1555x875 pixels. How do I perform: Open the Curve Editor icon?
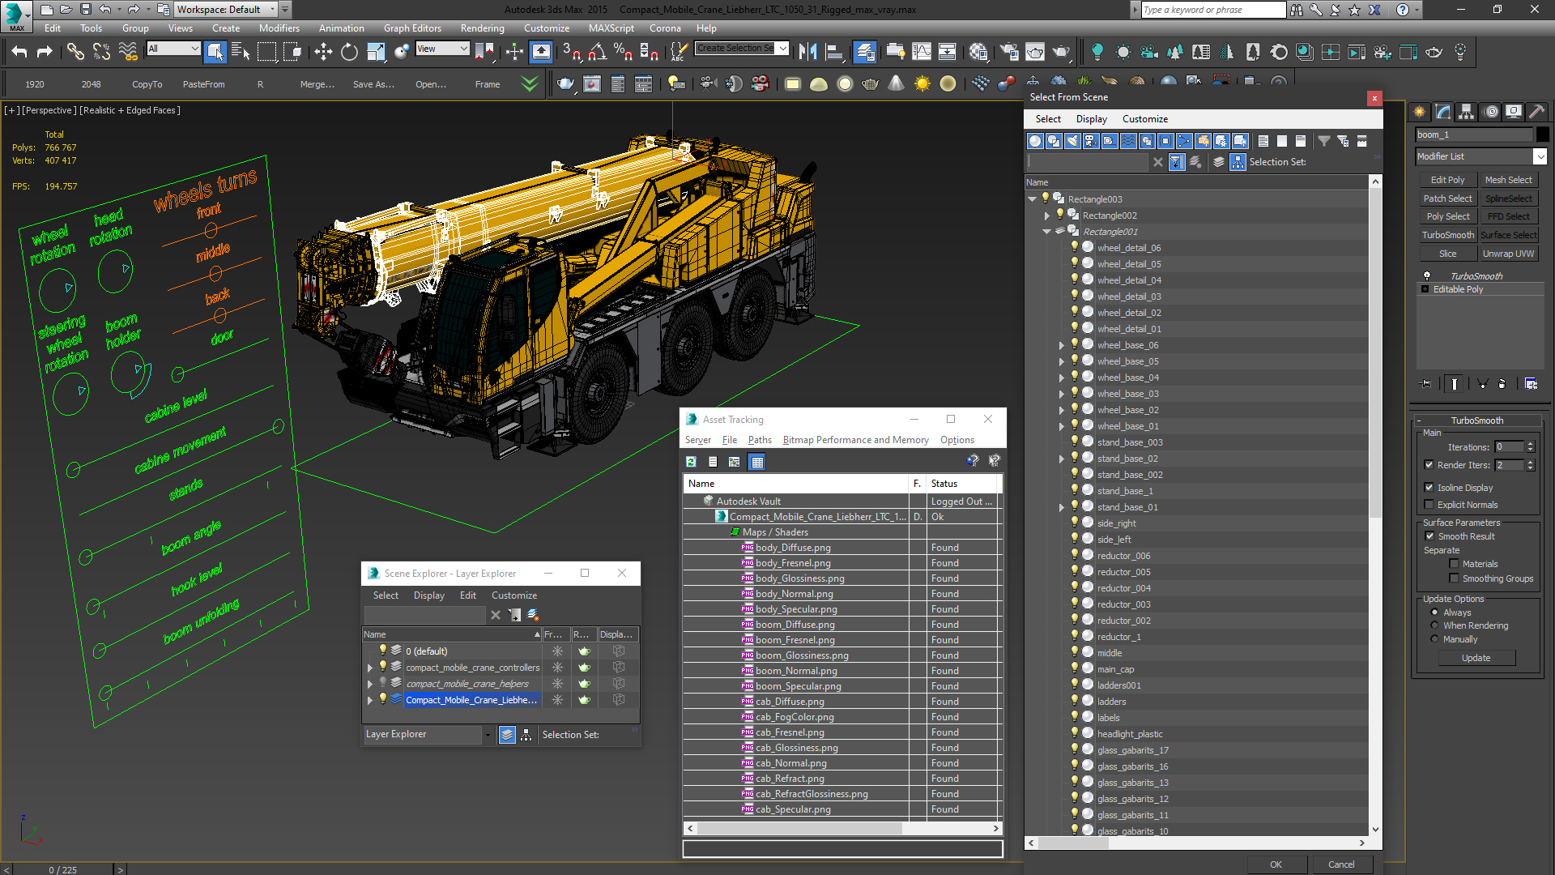922,53
